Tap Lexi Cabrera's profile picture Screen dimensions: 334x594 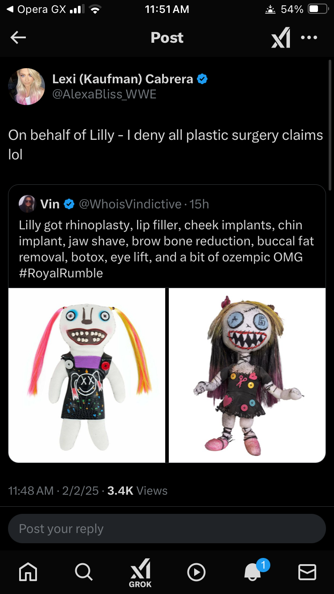(x=27, y=86)
